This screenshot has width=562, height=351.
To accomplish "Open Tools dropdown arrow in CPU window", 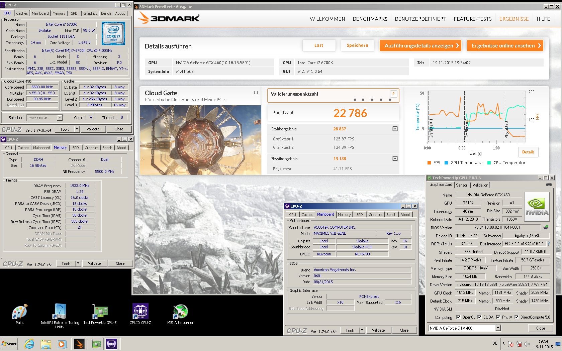I will (x=77, y=129).
